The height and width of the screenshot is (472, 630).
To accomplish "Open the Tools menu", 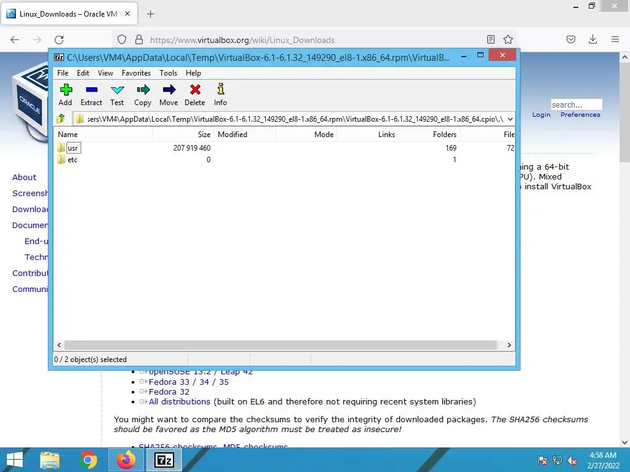I will click(168, 73).
